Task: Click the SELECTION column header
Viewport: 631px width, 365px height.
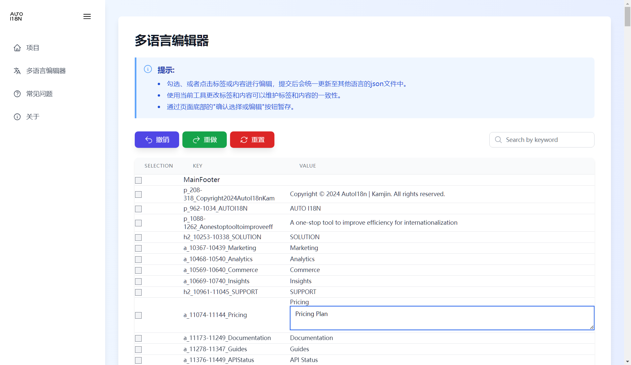Action: pyautogui.click(x=159, y=166)
